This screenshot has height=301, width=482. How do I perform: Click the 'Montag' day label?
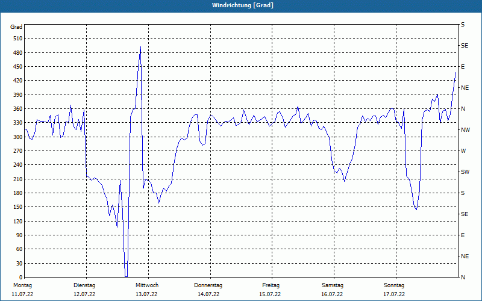point(23,285)
